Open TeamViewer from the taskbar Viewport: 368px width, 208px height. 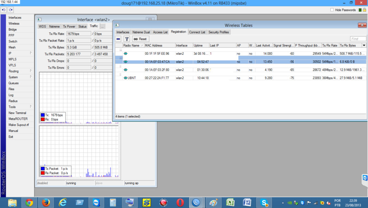[97, 202]
